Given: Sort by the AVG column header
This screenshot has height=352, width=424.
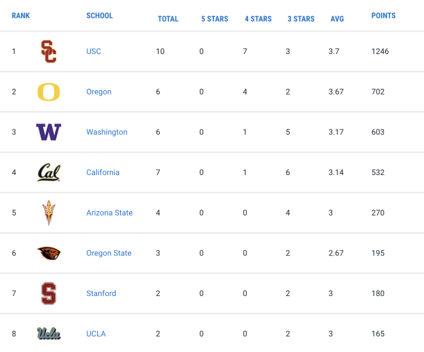Looking at the screenshot, I should [337, 19].
